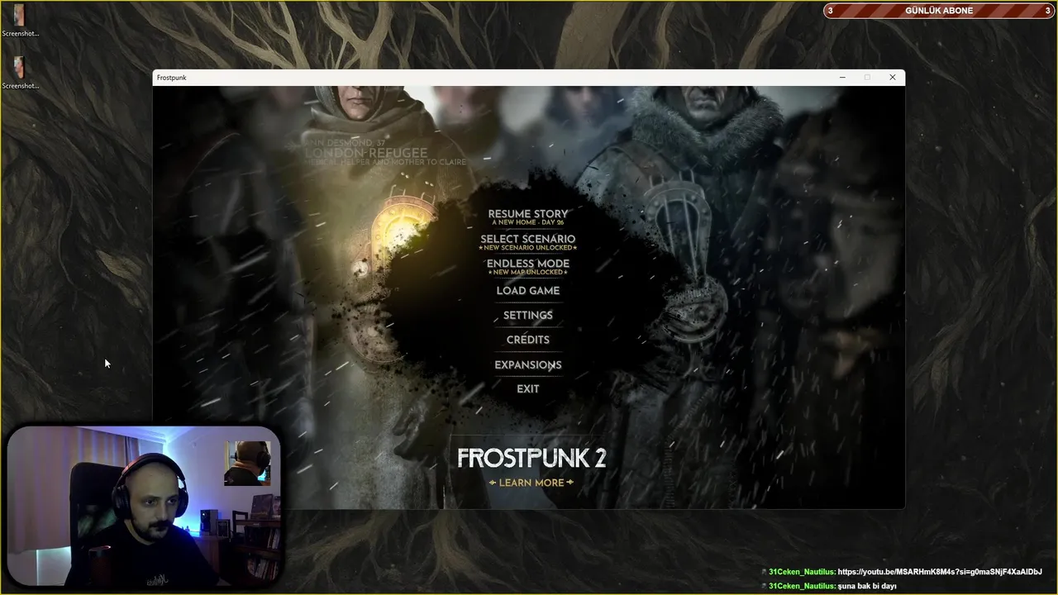Screen dimensions: 1058x595
Task: Open game Settings
Action: (527, 316)
